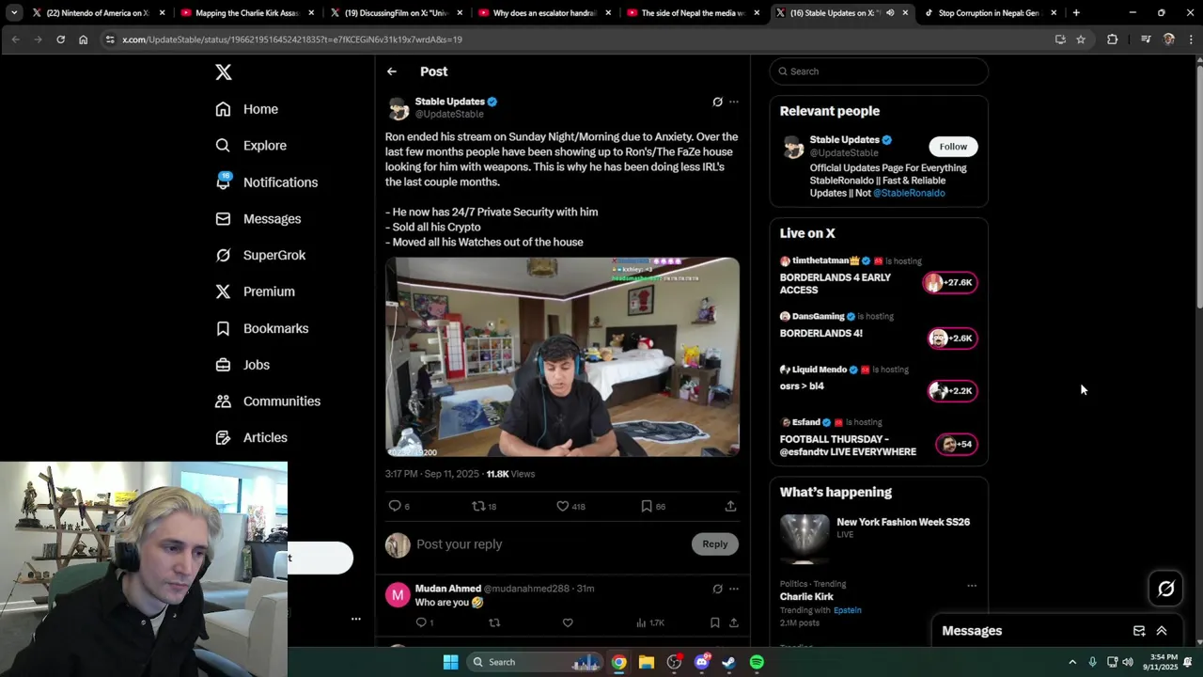Open more options on Stable Updates post

pos(734,102)
